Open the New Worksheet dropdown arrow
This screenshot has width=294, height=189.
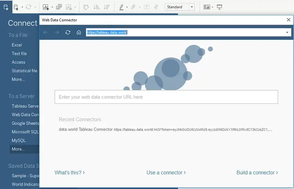[x=52, y=7]
